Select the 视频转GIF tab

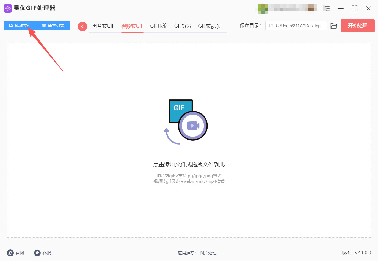[132, 26]
